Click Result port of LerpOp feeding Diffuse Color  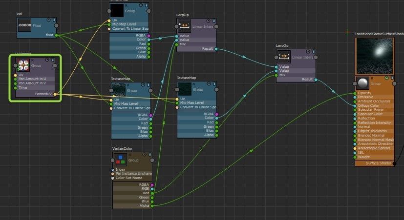[x=316, y=80]
